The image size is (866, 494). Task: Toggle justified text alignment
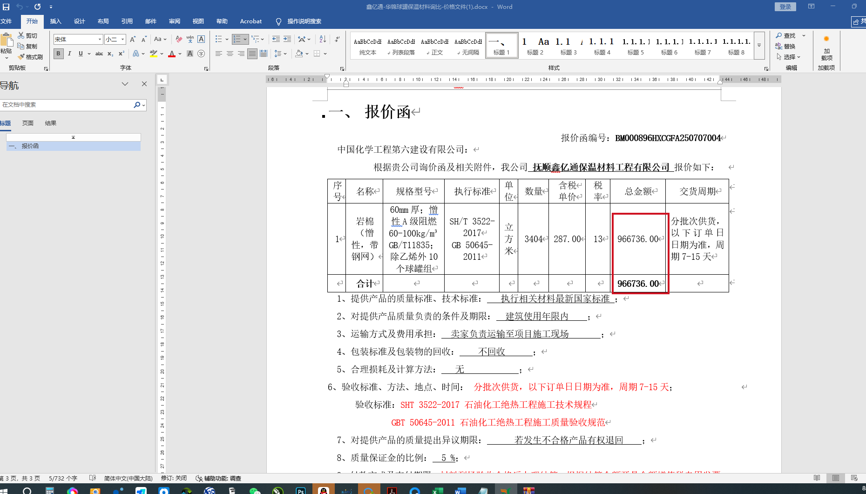point(252,54)
